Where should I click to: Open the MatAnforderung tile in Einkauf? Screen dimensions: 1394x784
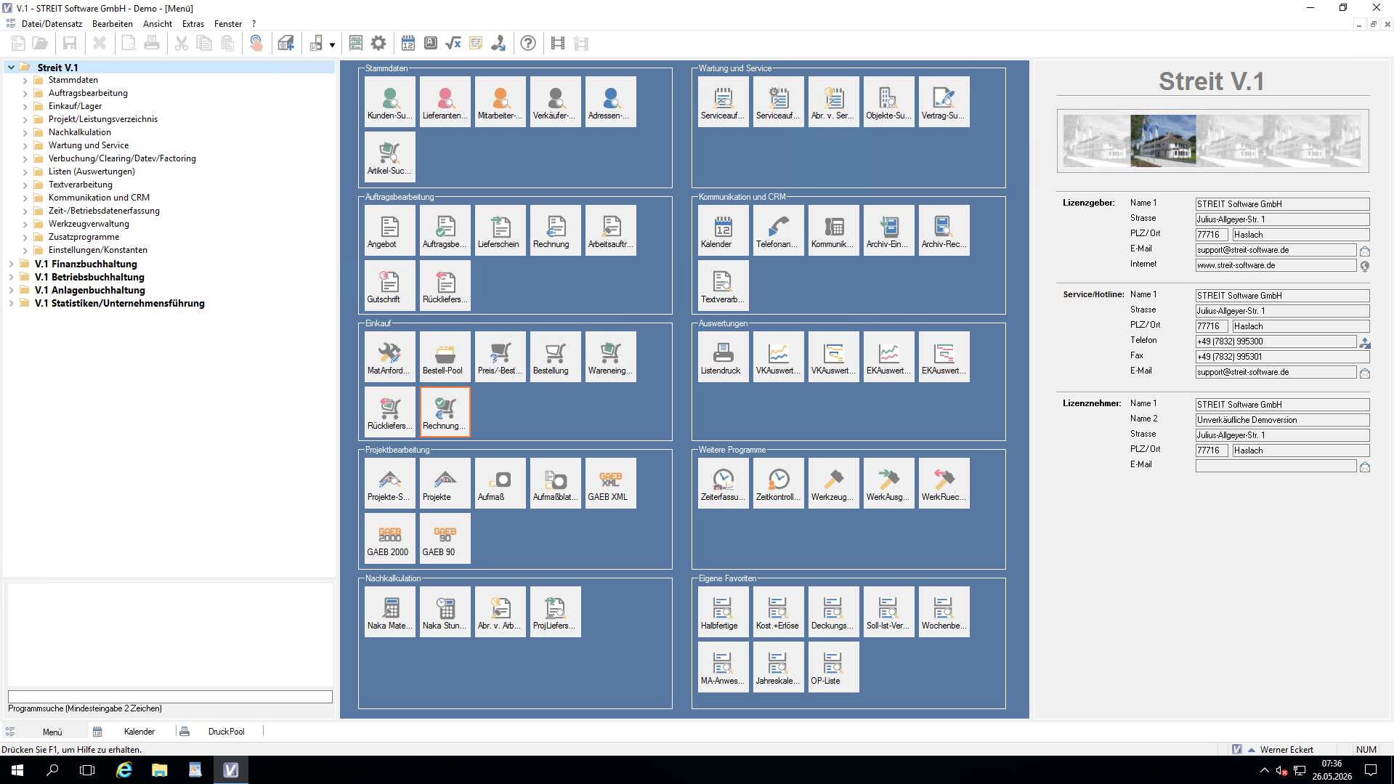pos(390,357)
